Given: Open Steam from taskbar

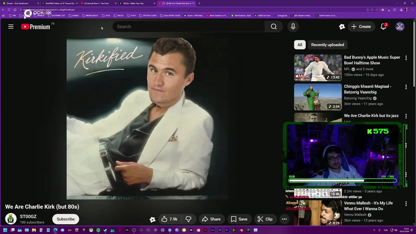Looking at the screenshot, I should coord(105,230).
